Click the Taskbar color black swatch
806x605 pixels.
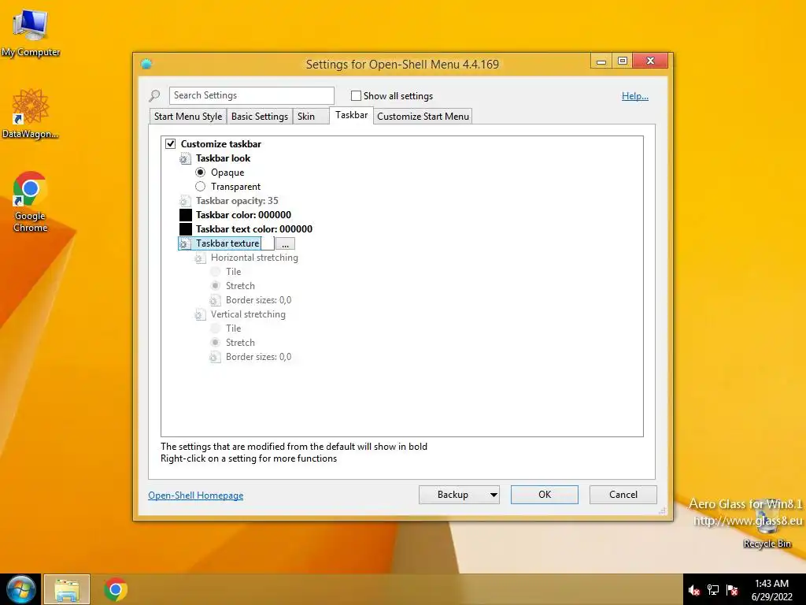tap(186, 215)
